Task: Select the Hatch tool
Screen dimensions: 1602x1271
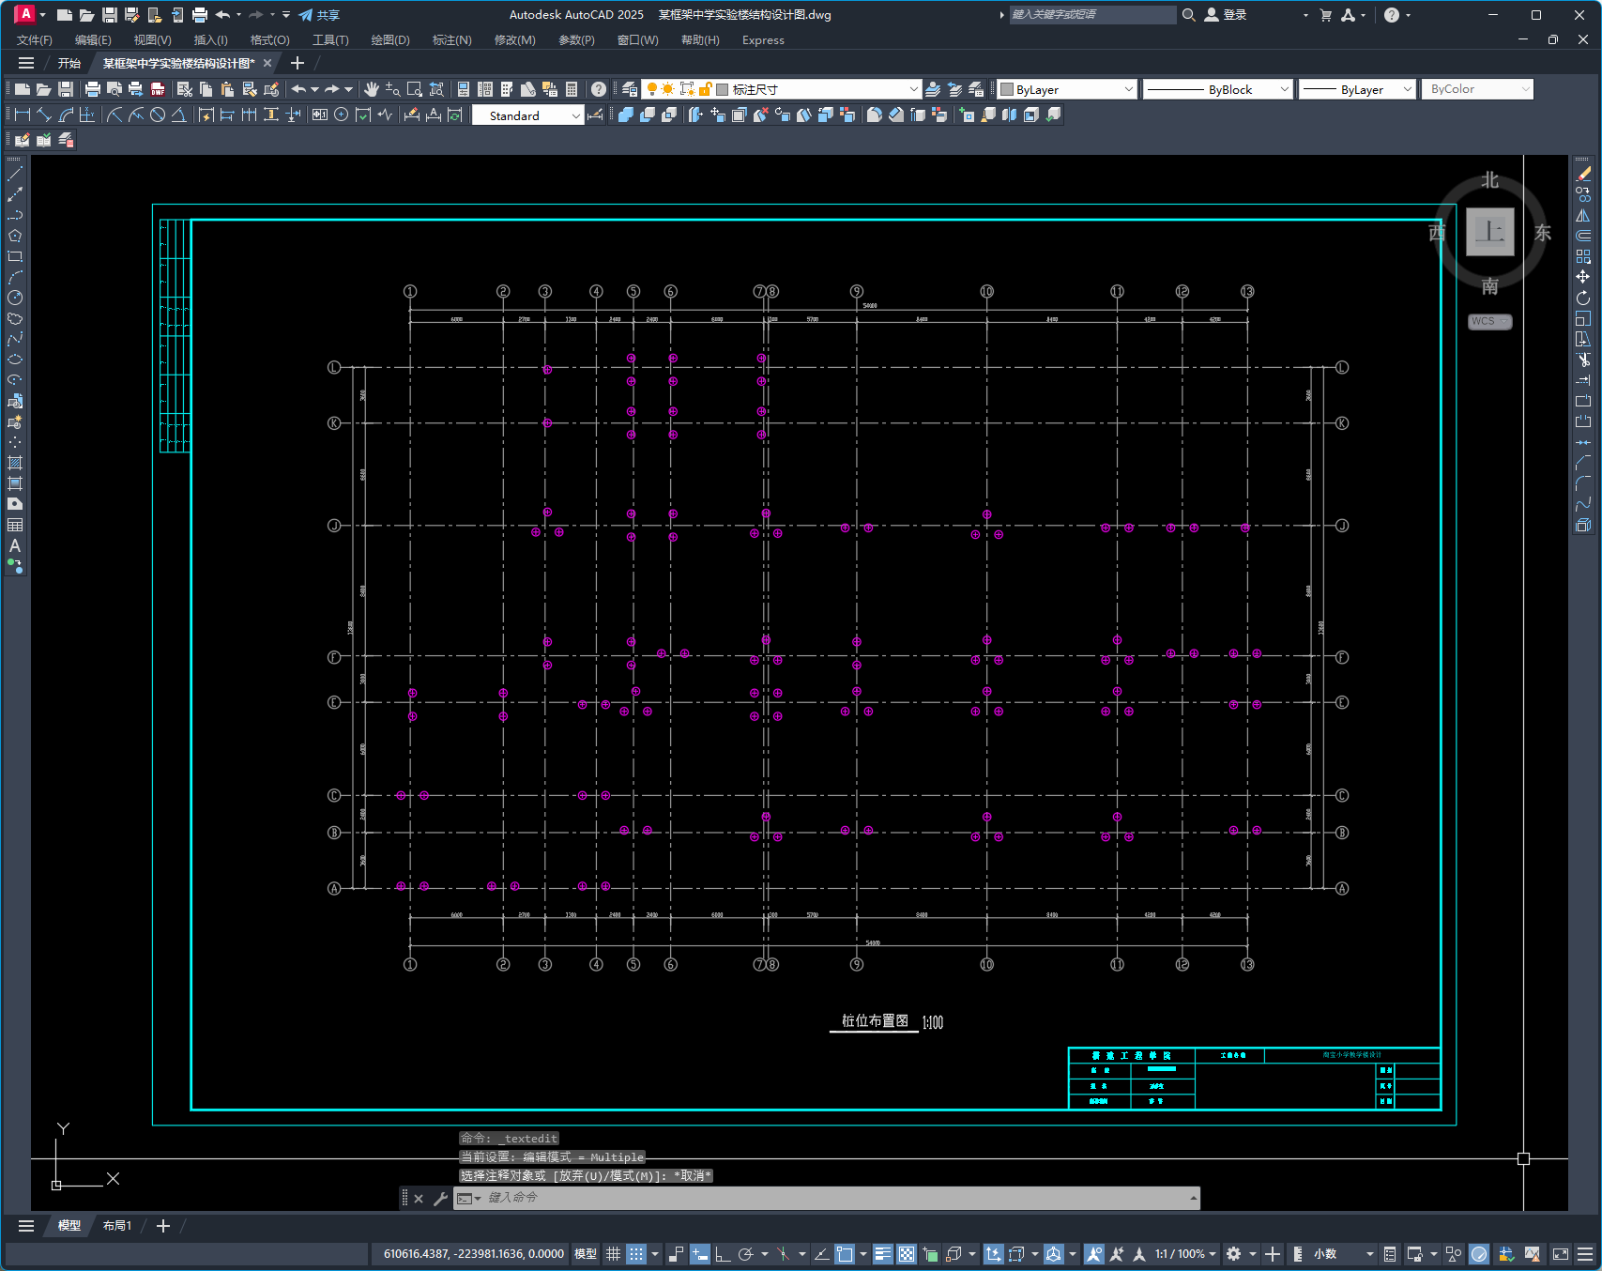Action: pos(15,463)
